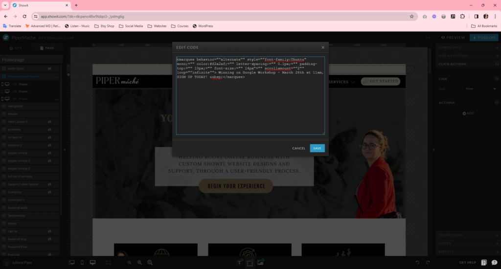Open the help guide icon
Image resolution: width=501 pixels, height=269 pixels.
pos(484,263)
